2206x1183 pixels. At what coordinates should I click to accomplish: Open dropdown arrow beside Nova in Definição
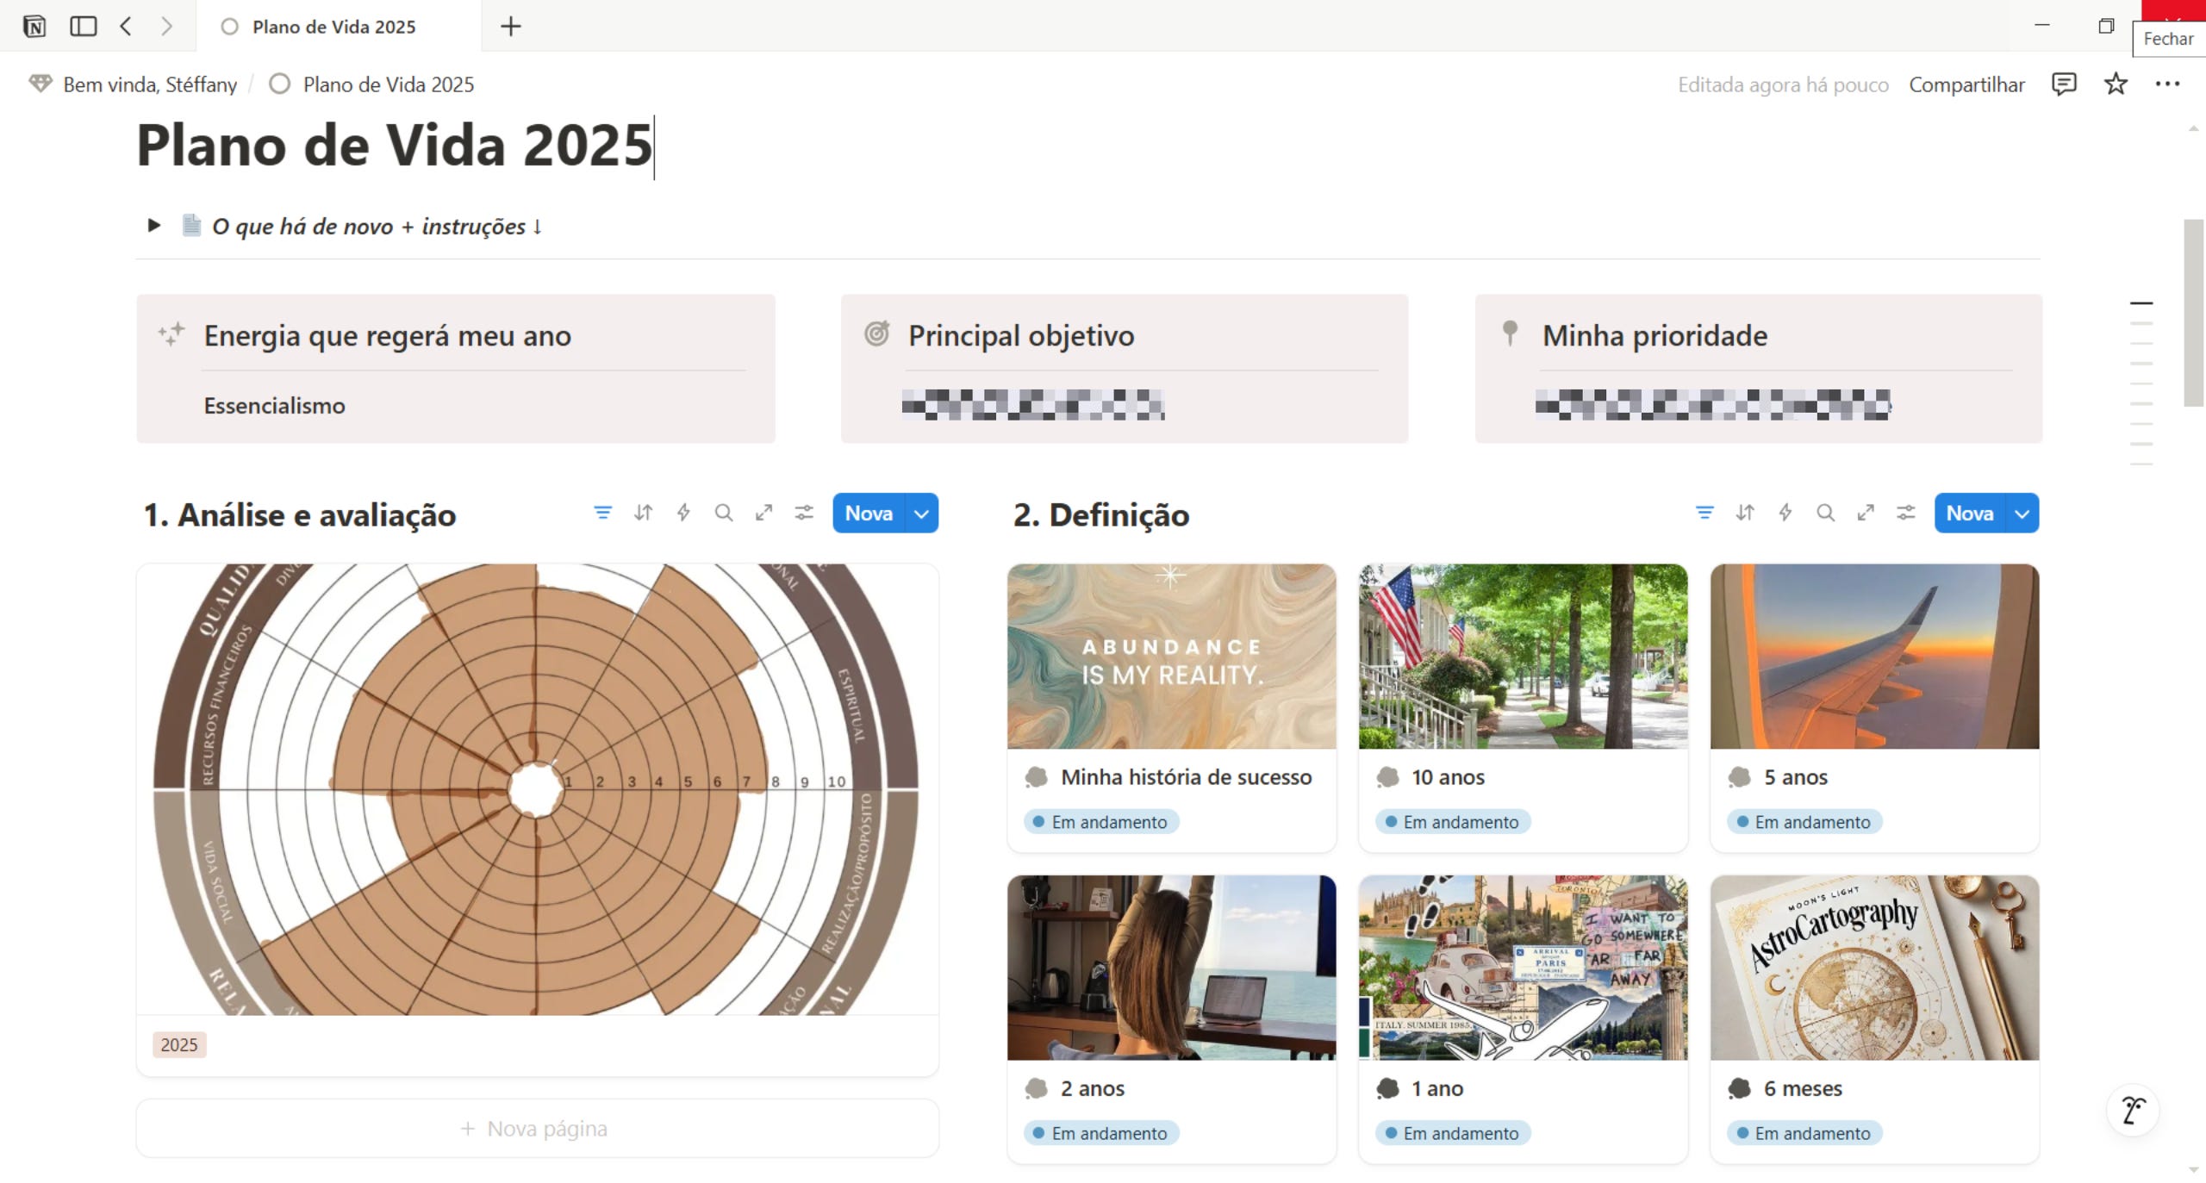[x=2022, y=514]
